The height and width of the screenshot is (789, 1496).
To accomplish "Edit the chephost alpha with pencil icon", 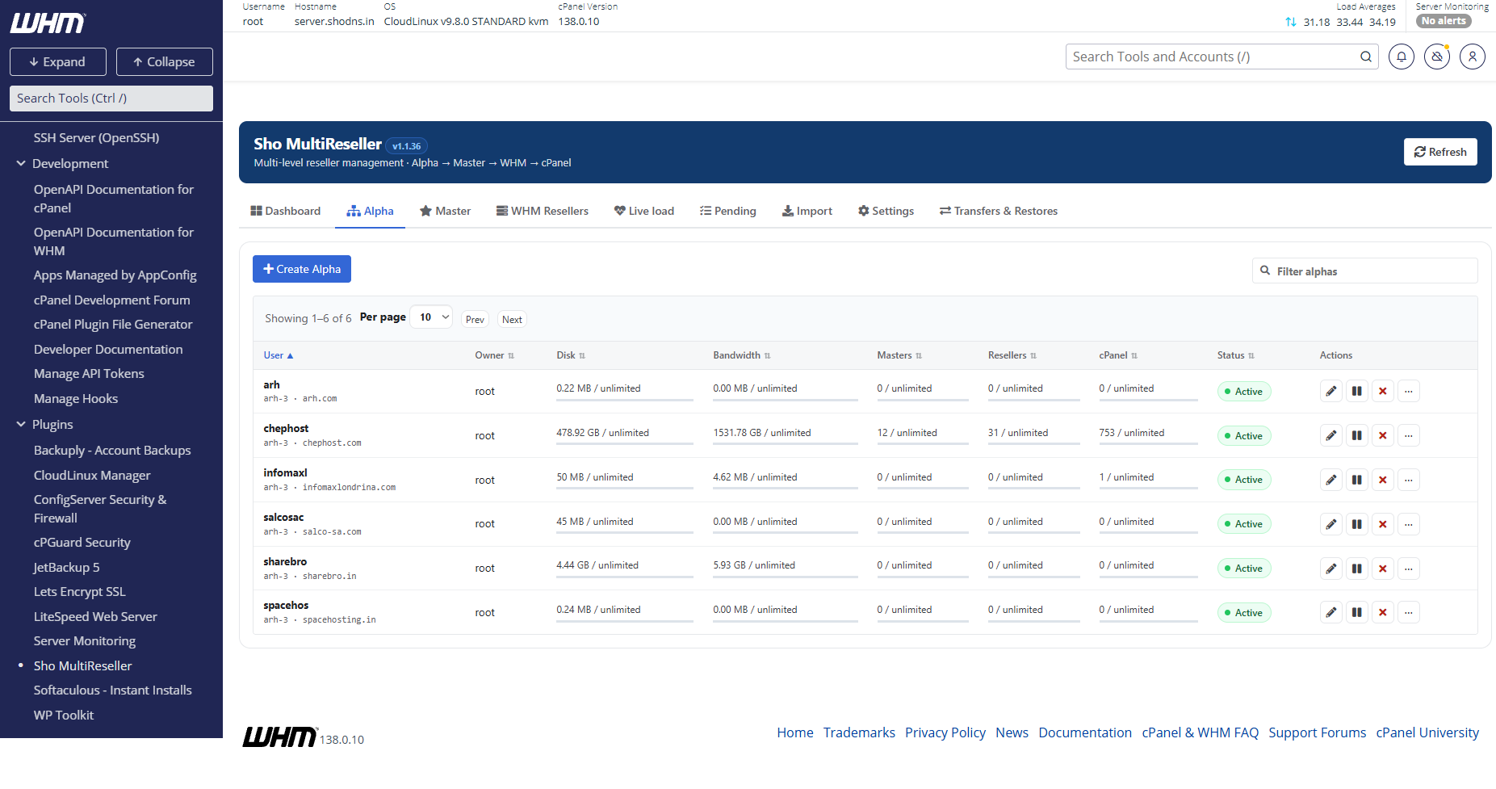I will click(x=1331, y=436).
